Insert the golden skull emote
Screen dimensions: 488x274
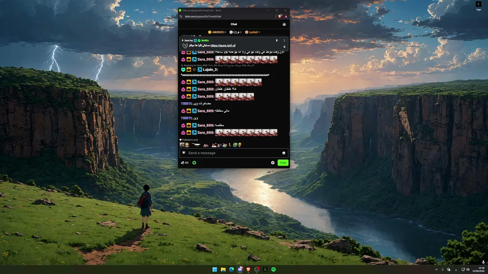coord(240,145)
